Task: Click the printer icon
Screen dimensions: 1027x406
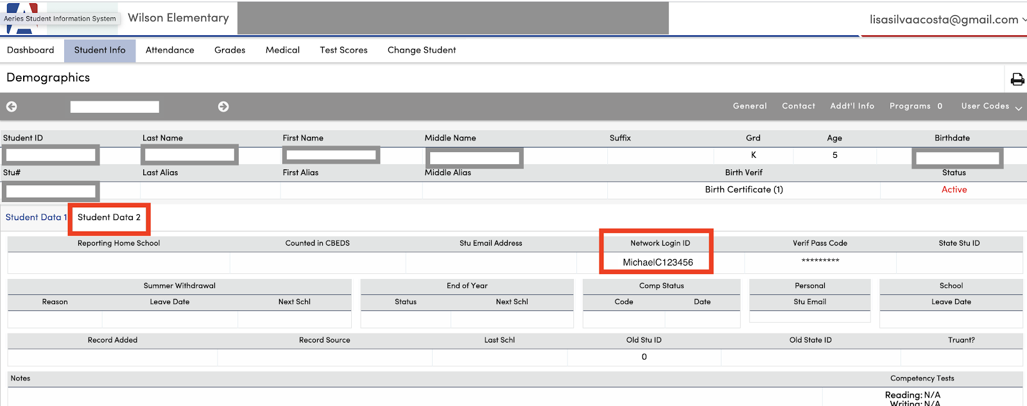Action: coord(1017,79)
